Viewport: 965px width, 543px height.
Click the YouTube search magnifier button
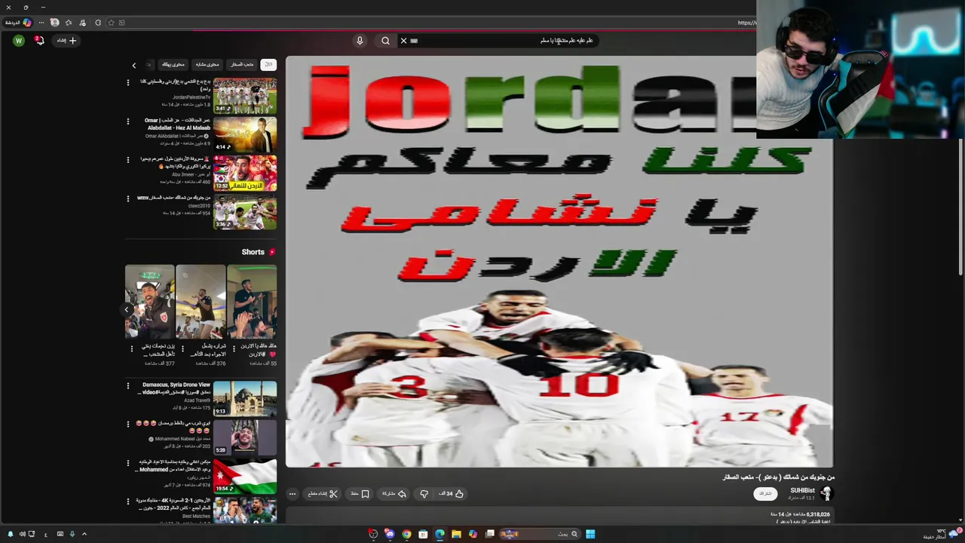coord(385,41)
